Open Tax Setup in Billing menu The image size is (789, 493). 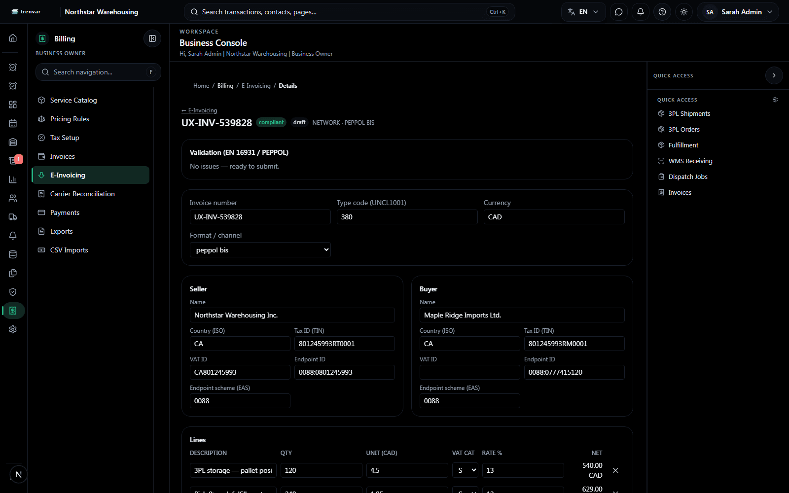click(90, 138)
